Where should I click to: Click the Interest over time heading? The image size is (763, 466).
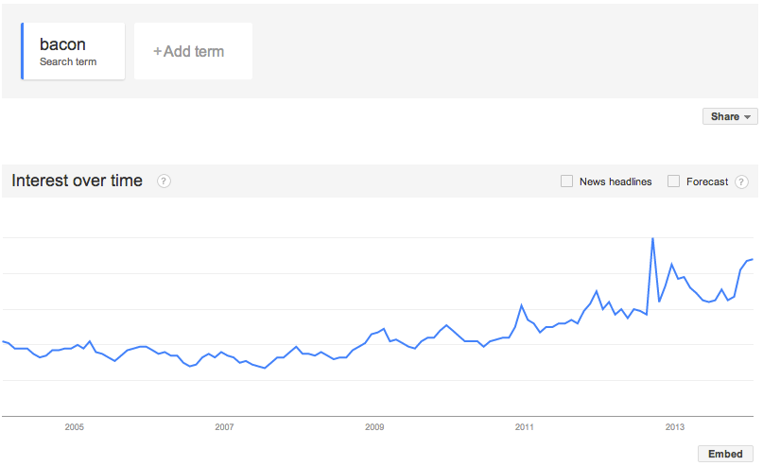point(77,181)
